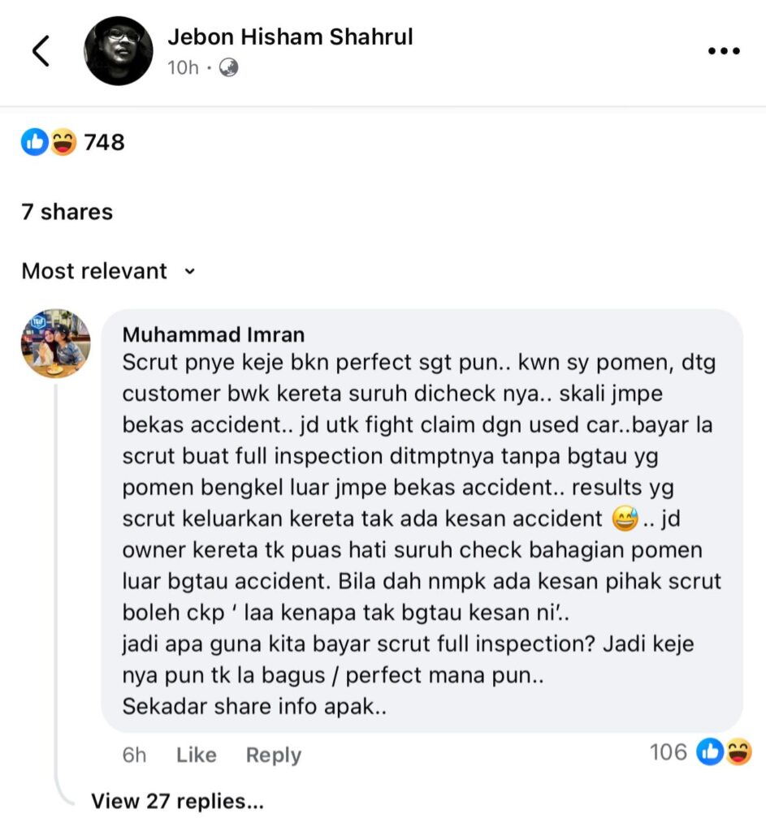Click the 6h timestamp on the comment
The width and height of the screenshot is (766, 831).
pos(134,755)
